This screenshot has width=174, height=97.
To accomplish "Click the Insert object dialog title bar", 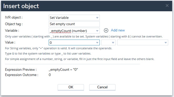I will coord(87,6).
